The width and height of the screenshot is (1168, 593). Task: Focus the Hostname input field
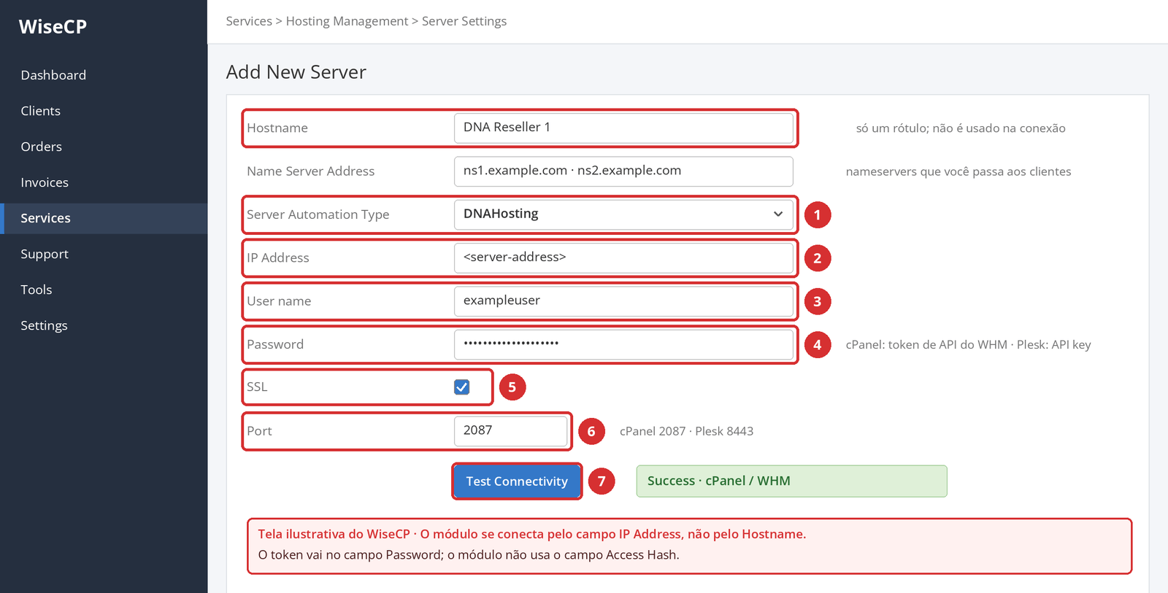point(623,128)
